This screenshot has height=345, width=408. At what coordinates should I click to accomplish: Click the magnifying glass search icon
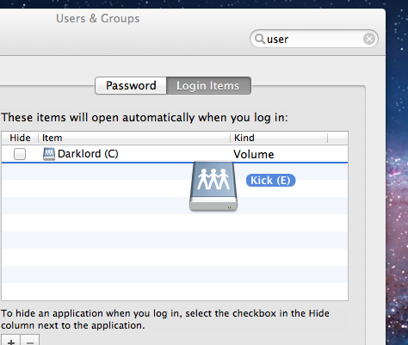260,39
